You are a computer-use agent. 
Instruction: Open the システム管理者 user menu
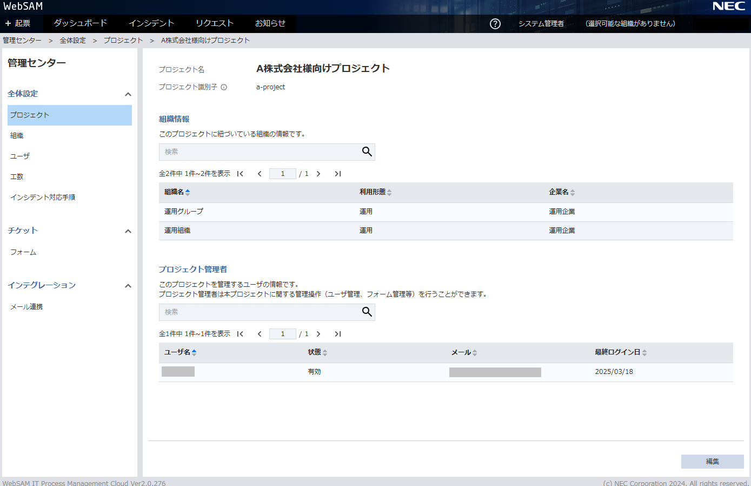coord(541,24)
